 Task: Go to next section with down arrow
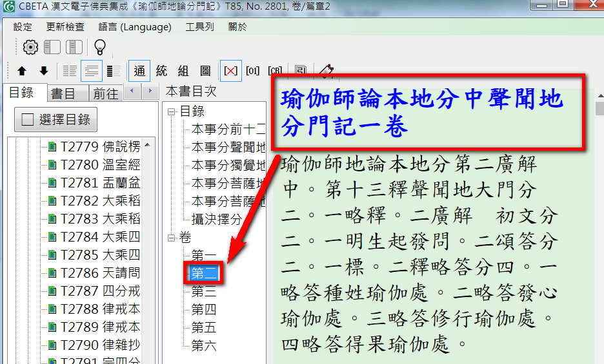click(x=44, y=71)
